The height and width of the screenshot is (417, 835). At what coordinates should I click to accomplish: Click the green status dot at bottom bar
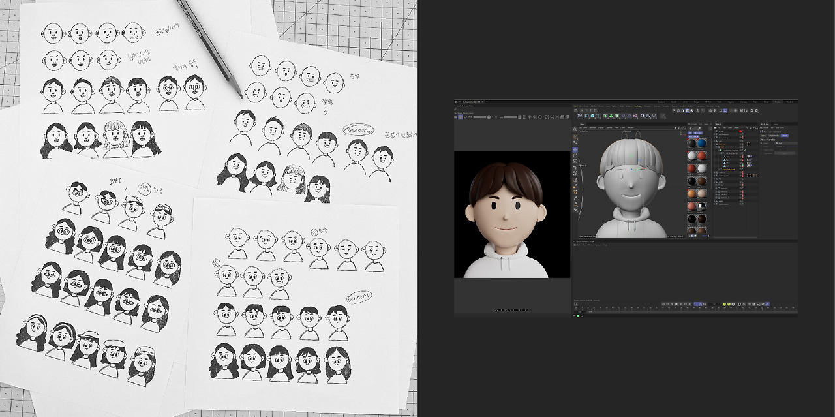point(578,316)
